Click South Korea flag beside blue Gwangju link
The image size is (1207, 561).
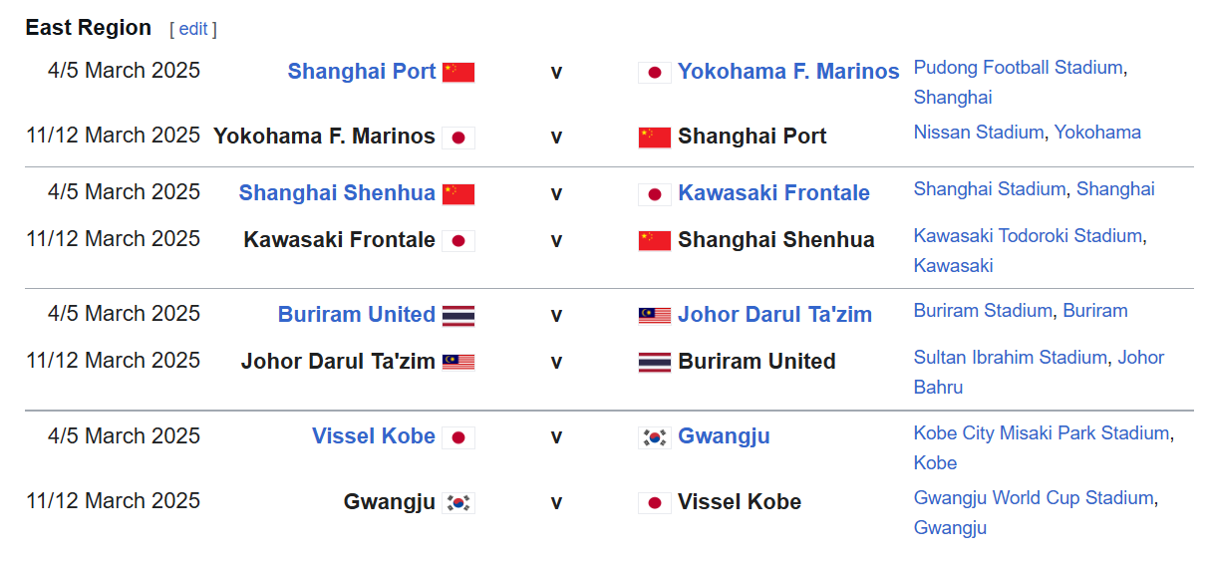(655, 437)
